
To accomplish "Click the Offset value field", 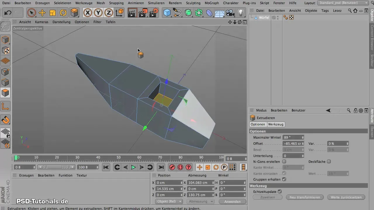I will tap(292, 143).
